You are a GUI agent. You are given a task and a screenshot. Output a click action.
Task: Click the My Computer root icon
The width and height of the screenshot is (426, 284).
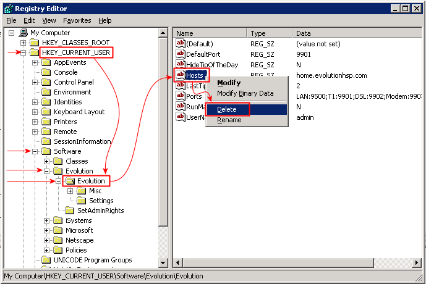(23, 33)
